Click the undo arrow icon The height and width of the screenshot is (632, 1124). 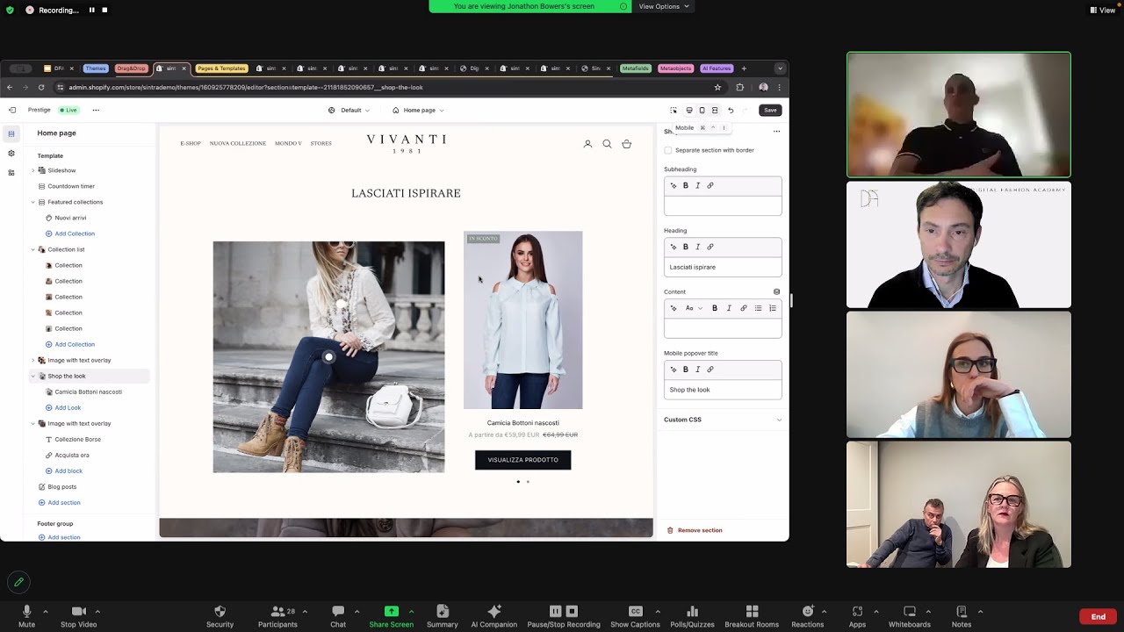(731, 110)
